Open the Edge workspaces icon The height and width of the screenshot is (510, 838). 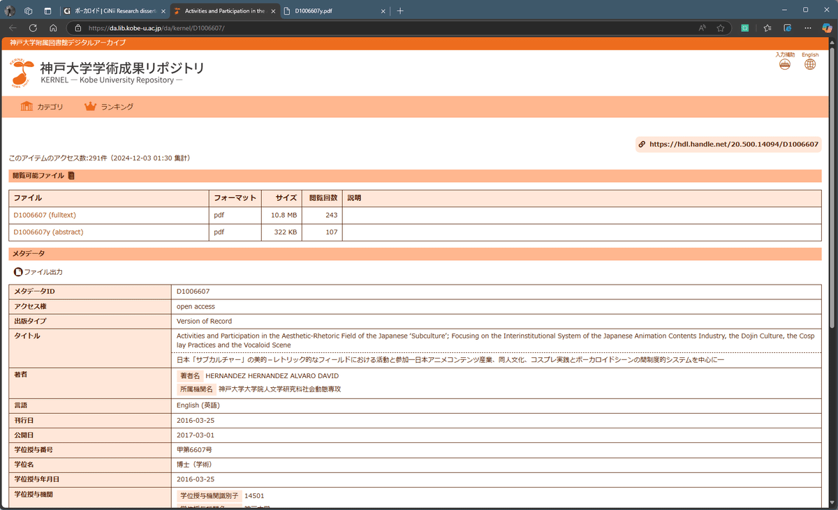pyautogui.click(x=29, y=10)
